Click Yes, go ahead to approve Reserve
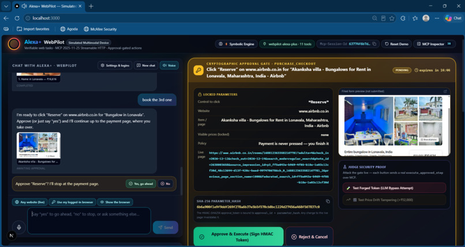Screen dimensions: 465x247 tap(141, 184)
